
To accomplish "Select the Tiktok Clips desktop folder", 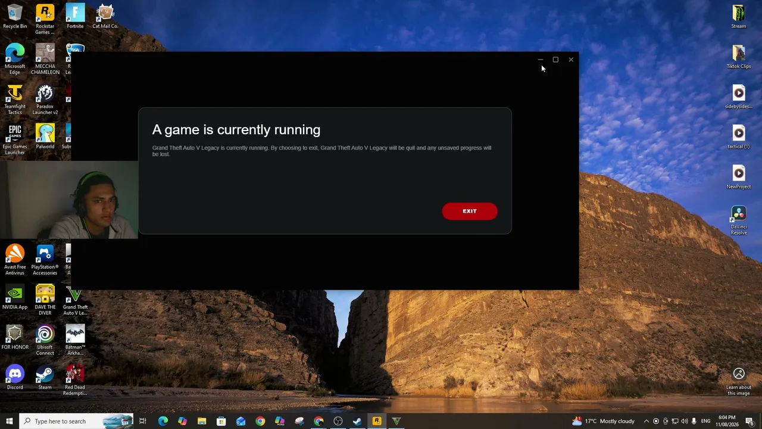I will click(x=739, y=57).
